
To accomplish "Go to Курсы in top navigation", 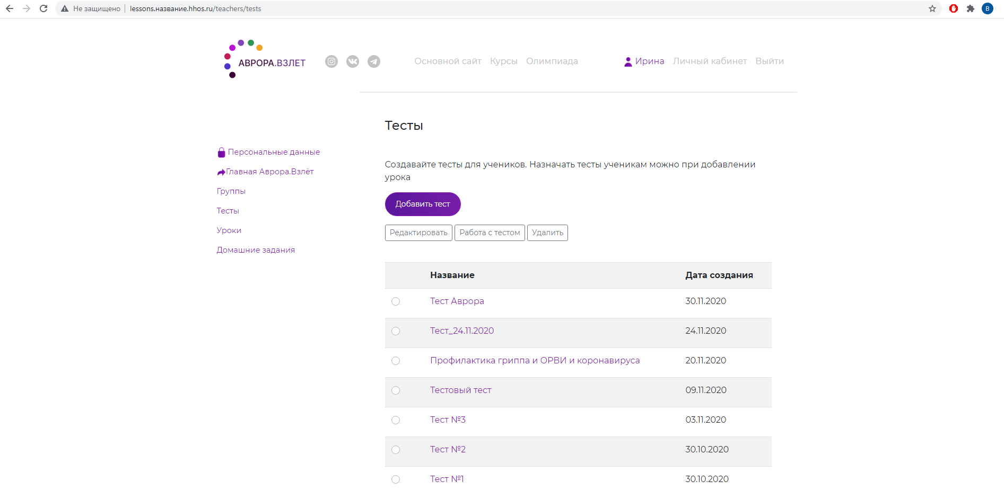I will tap(503, 61).
